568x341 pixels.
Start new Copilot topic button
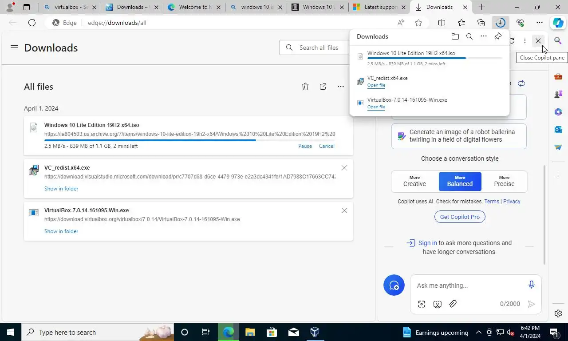coord(394,285)
